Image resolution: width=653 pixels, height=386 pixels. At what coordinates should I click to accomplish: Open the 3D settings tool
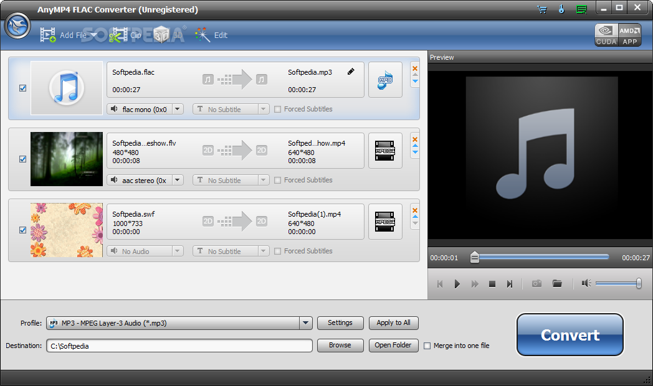[x=168, y=35]
